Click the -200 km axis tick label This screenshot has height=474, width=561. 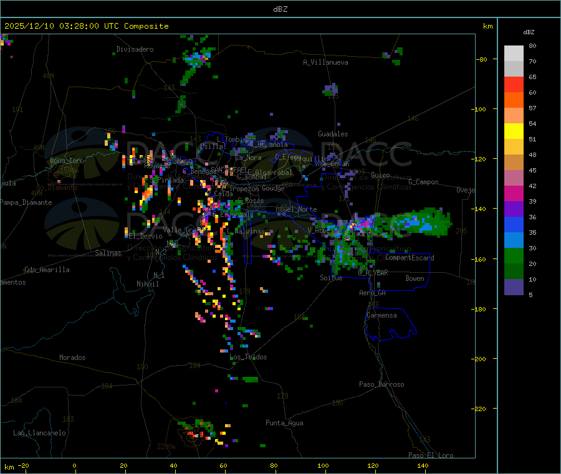[480, 359]
